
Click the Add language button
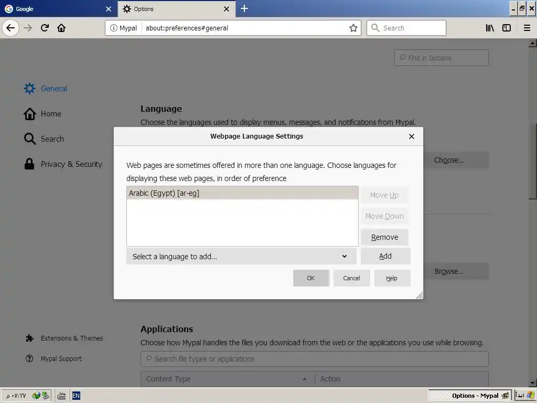tap(385, 256)
